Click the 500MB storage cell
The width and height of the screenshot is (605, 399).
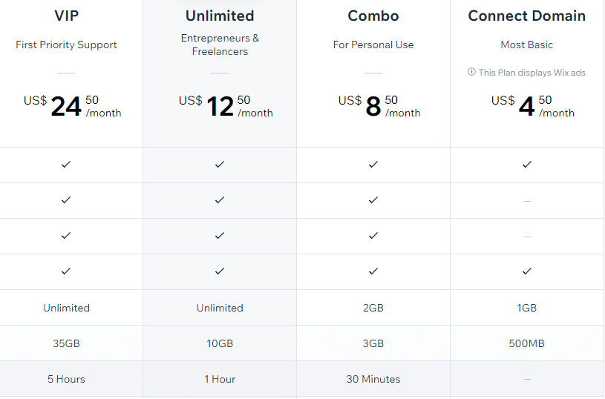(526, 343)
